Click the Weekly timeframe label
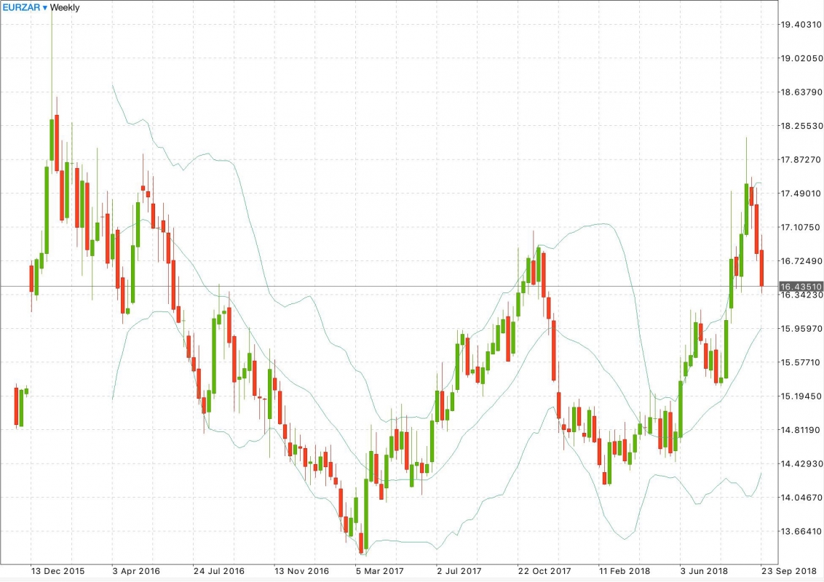This screenshot has height=582, width=824. pos(65,7)
